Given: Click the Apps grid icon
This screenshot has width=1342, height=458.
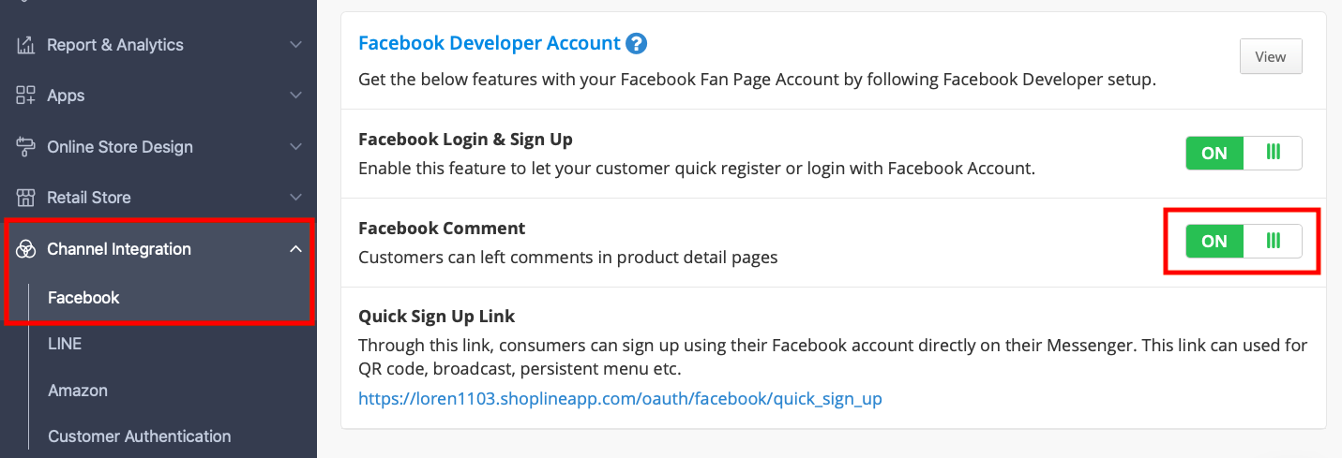Looking at the screenshot, I should [26, 96].
